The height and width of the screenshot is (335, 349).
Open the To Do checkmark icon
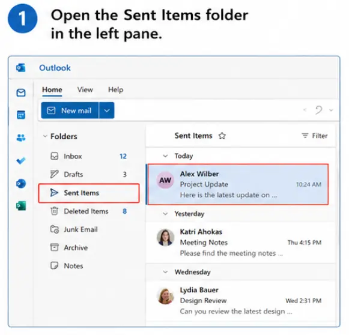[x=21, y=161]
